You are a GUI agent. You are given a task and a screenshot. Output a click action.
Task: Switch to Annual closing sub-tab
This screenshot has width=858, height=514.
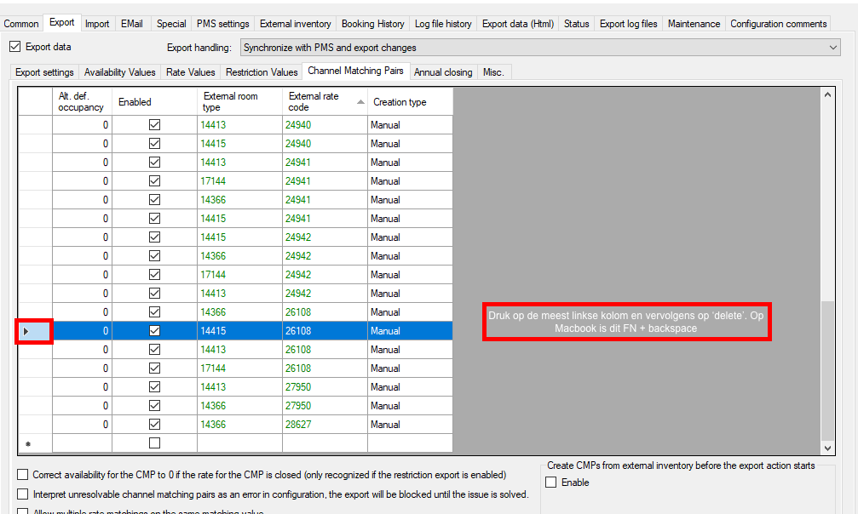click(x=443, y=72)
